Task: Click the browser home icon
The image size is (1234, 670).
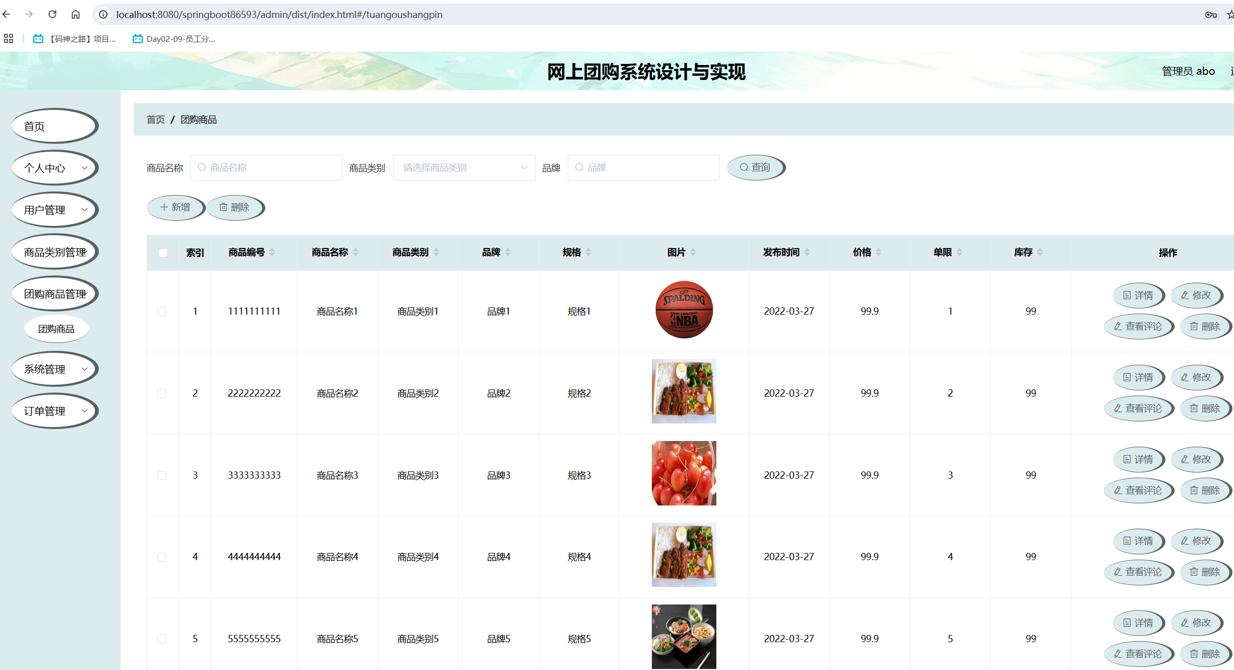Action: tap(75, 14)
